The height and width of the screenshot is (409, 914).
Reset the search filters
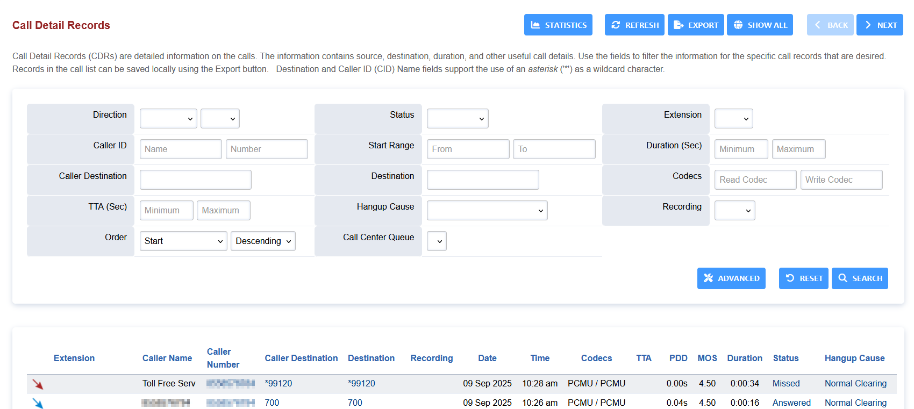tap(803, 278)
